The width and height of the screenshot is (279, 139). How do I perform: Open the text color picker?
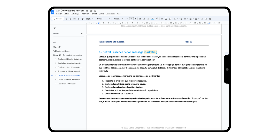[x=152, y=19]
